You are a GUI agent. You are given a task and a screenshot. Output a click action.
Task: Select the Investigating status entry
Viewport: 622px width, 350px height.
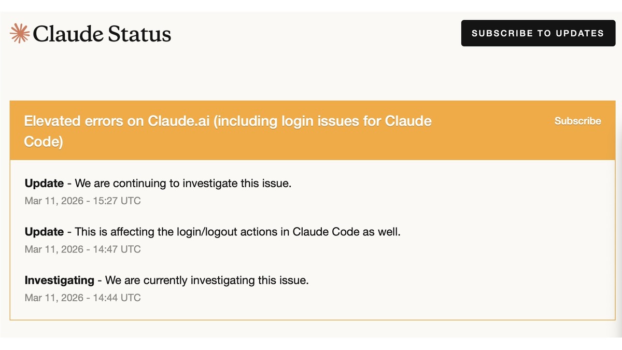click(166, 280)
